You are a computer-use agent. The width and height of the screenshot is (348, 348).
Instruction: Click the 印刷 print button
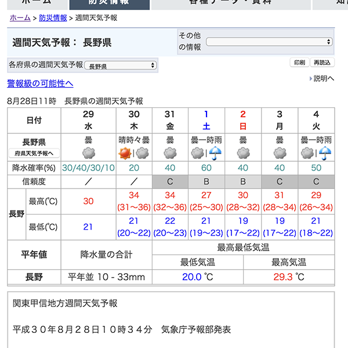(x=300, y=63)
